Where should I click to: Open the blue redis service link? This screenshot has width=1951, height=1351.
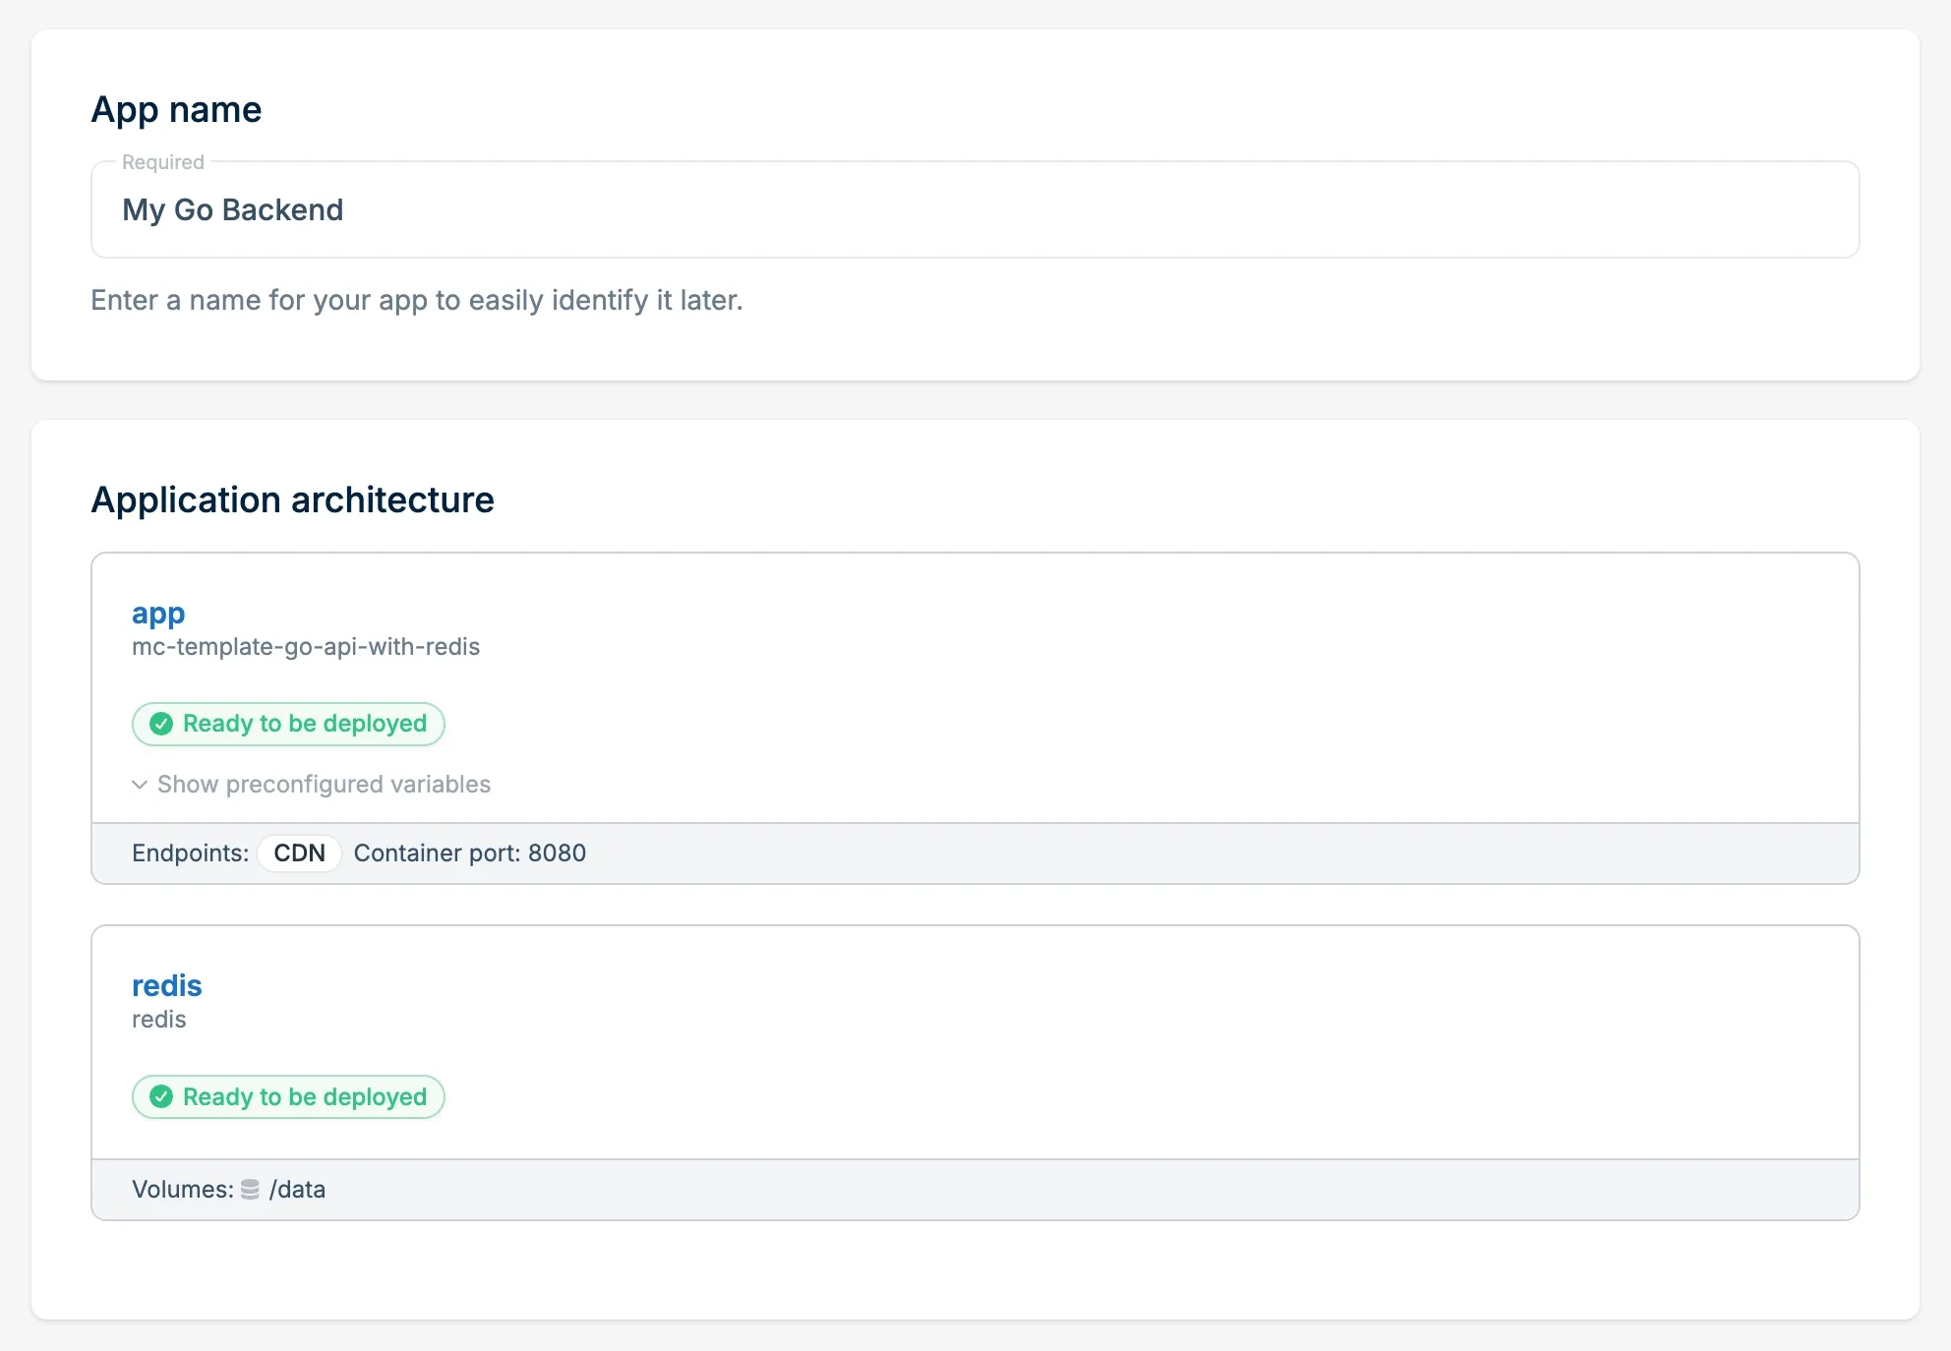tap(167, 986)
